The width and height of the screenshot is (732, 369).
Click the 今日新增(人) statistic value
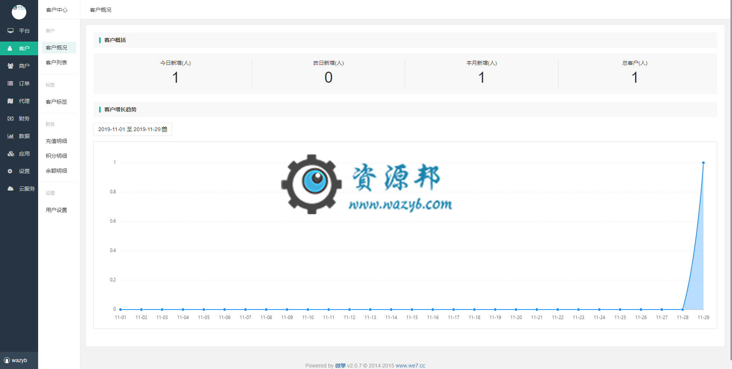coord(175,78)
